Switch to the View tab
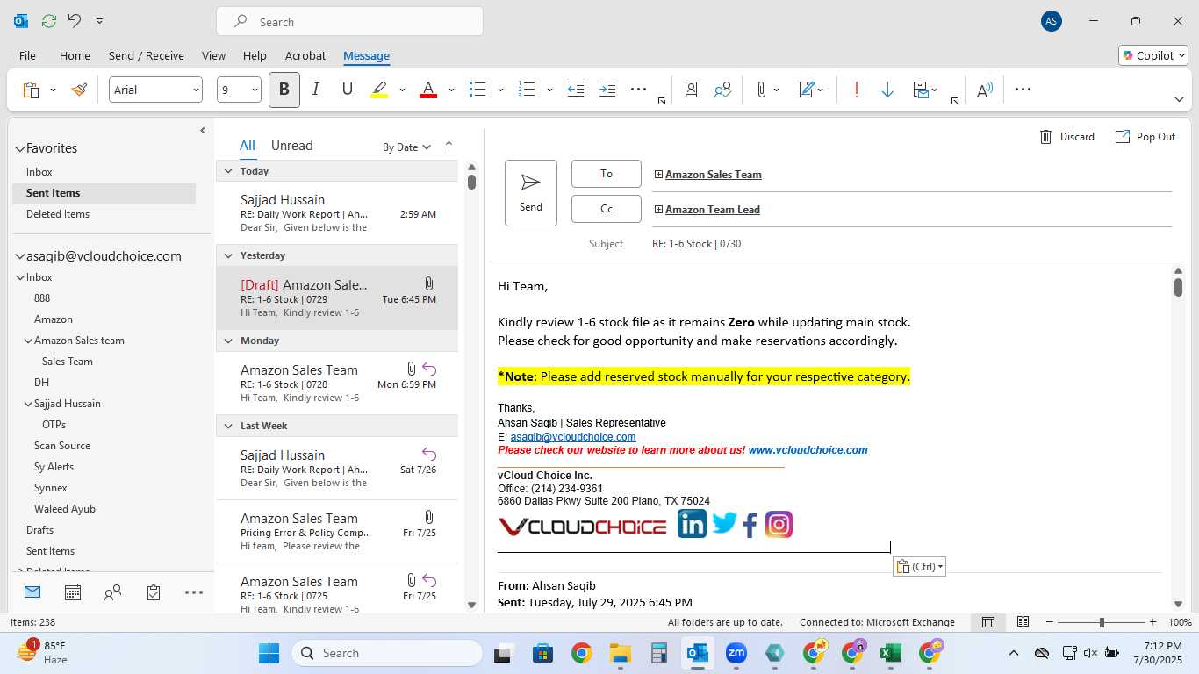This screenshot has height=674, width=1199. pos(213,55)
